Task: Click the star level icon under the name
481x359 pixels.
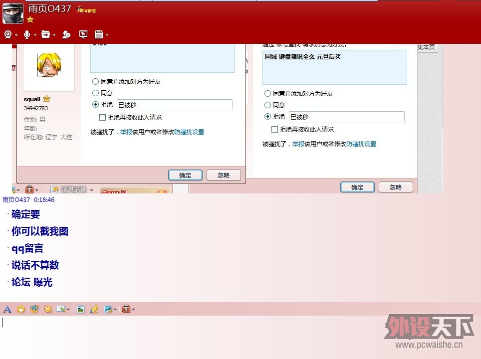Action: [30, 19]
